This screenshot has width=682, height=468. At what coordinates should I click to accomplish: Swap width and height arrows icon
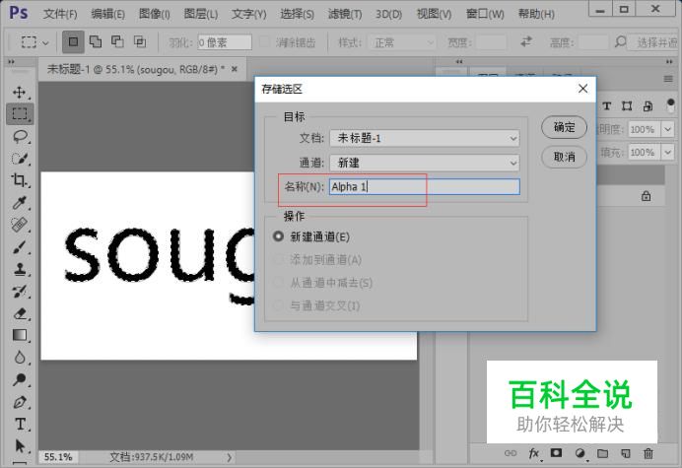(x=526, y=41)
